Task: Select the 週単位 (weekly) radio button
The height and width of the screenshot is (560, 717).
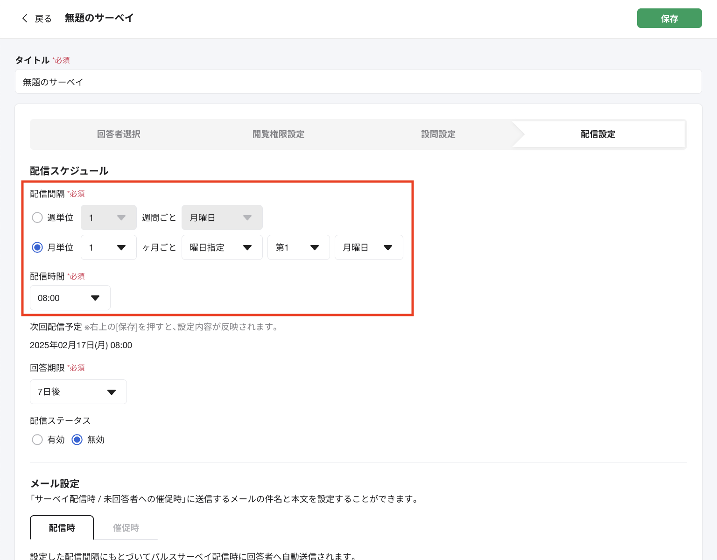Action: coord(37,217)
